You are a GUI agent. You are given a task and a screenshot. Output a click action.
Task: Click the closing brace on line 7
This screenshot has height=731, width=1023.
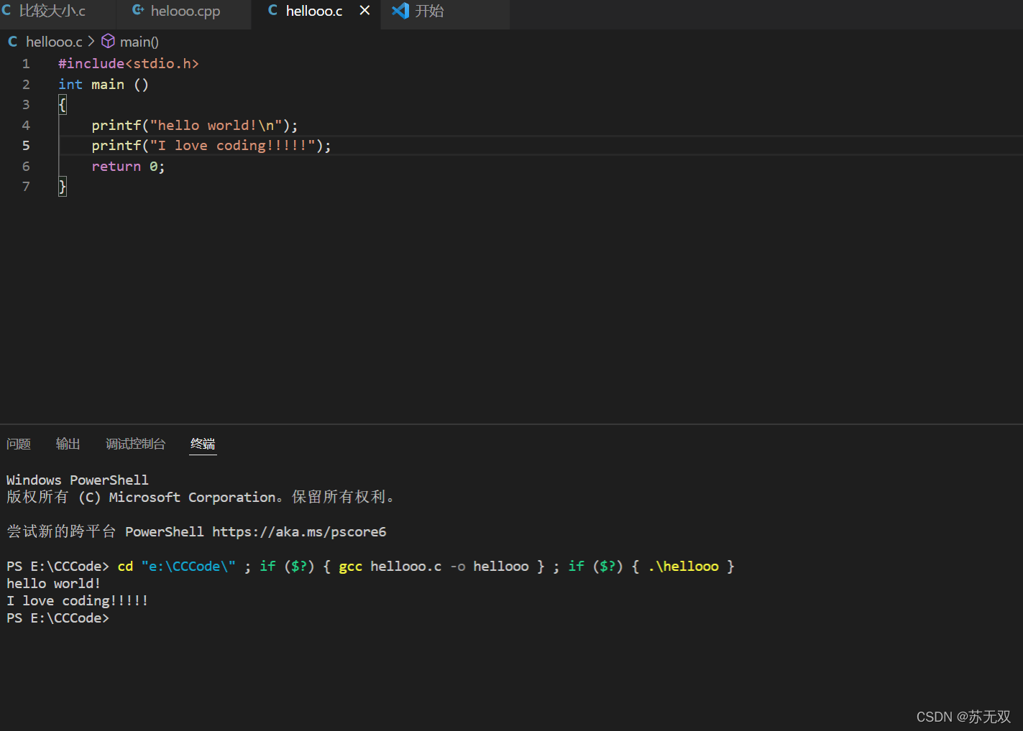[x=63, y=187]
